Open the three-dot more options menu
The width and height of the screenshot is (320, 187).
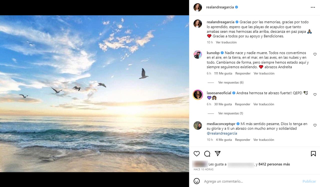(x=313, y=7)
